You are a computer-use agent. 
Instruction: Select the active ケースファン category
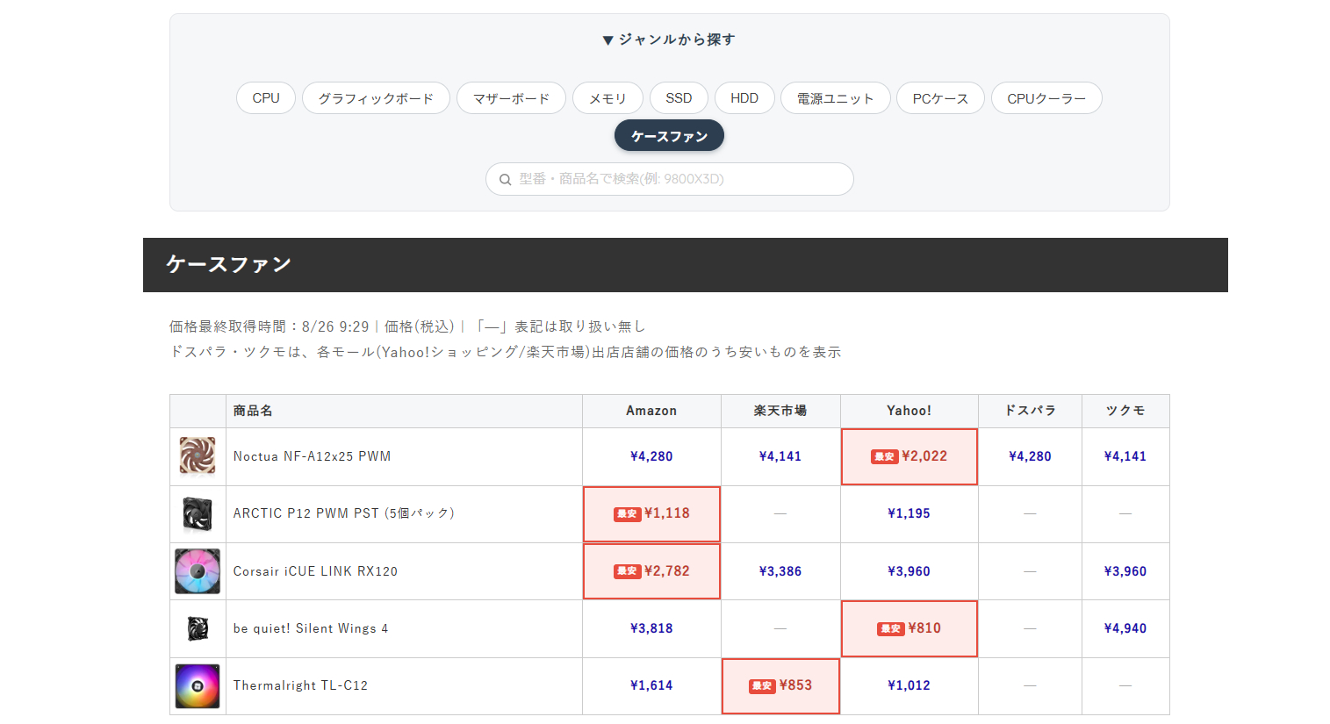click(669, 136)
